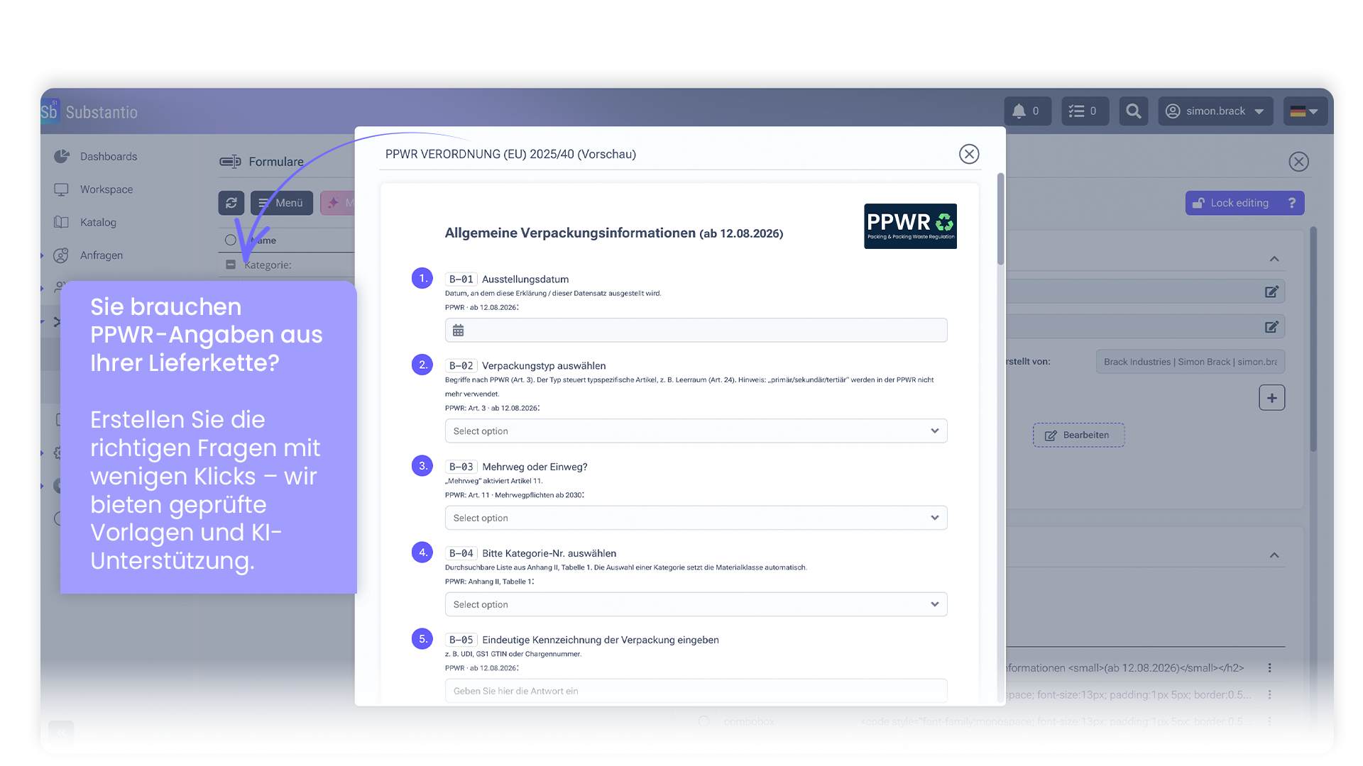Click the dialog's vertical scrollbar

[1001, 218]
